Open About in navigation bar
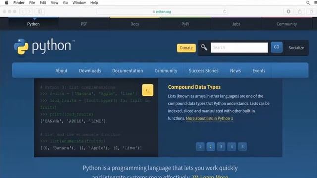 [x=61, y=71]
